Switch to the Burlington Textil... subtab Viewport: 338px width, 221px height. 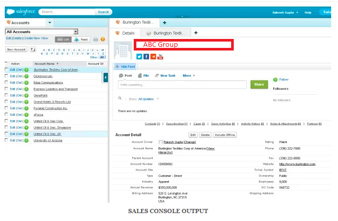[x=165, y=33]
